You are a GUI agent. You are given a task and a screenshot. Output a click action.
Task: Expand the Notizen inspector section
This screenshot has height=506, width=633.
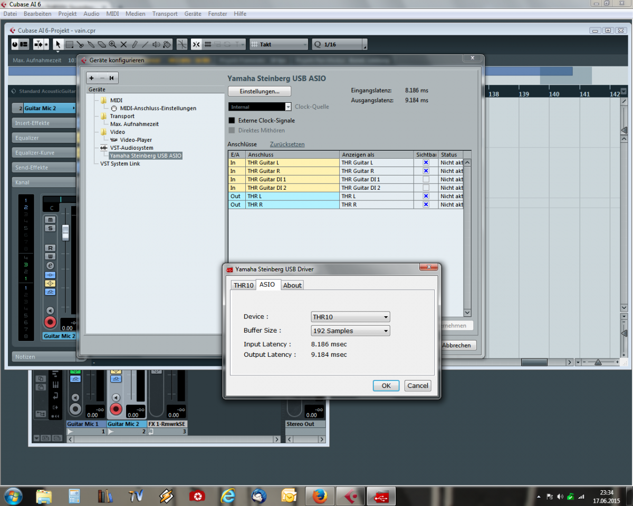point(45,357)
